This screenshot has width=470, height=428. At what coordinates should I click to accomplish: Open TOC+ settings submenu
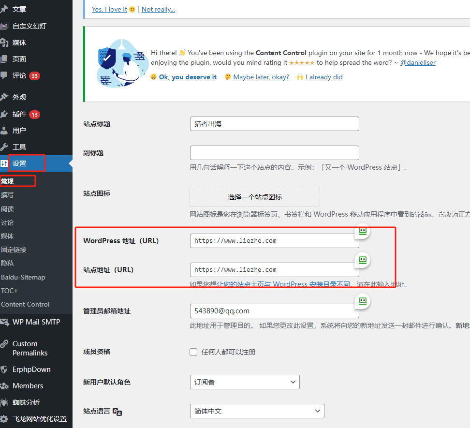[x=9, y=291]
